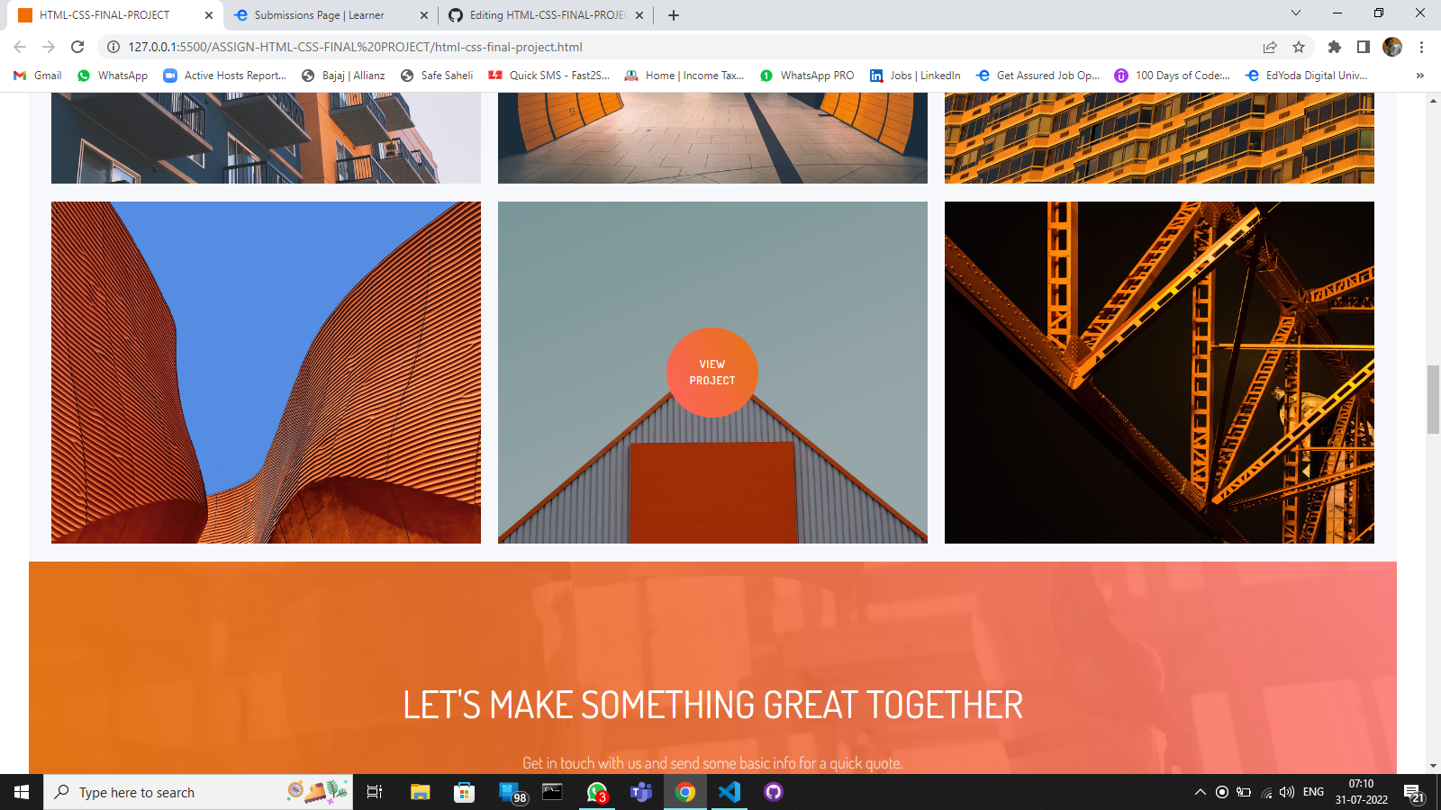Open the Extensions puzzle-piece icon

[1335, 48]
